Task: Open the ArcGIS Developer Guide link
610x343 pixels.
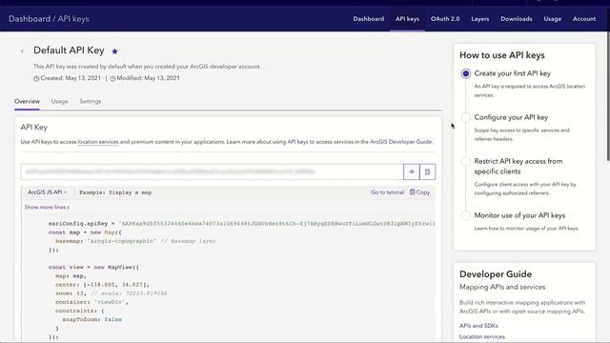Action: [x=400, y=142]
